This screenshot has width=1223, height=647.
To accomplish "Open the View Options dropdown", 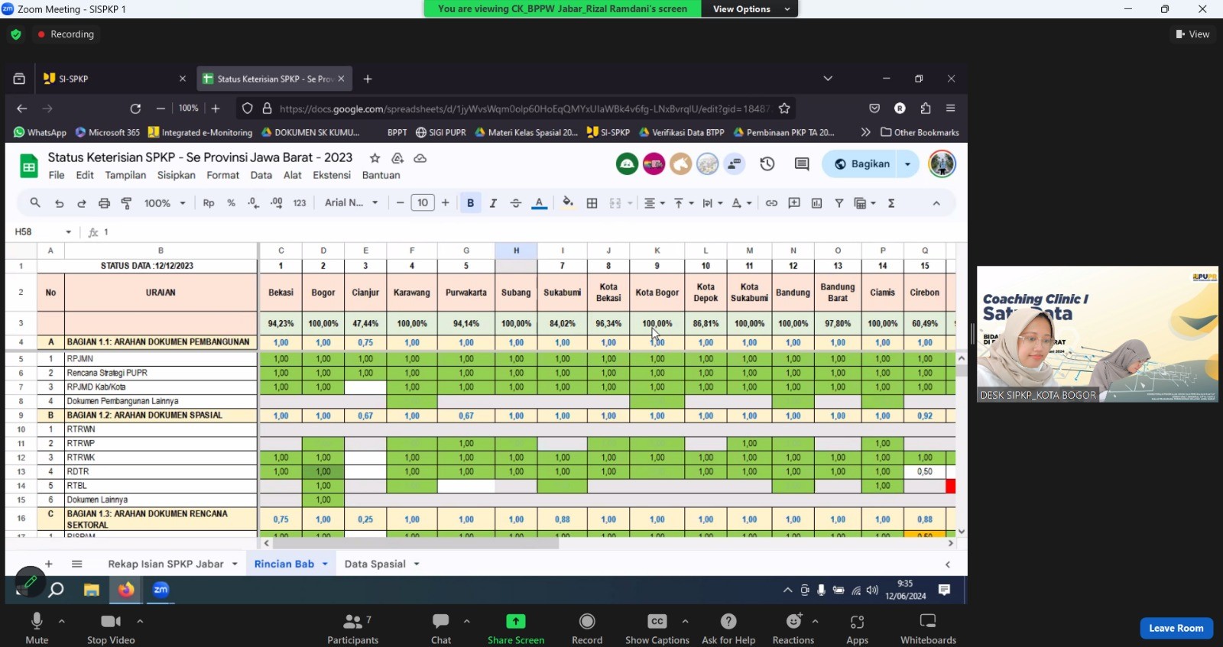I will click(749, 9).
